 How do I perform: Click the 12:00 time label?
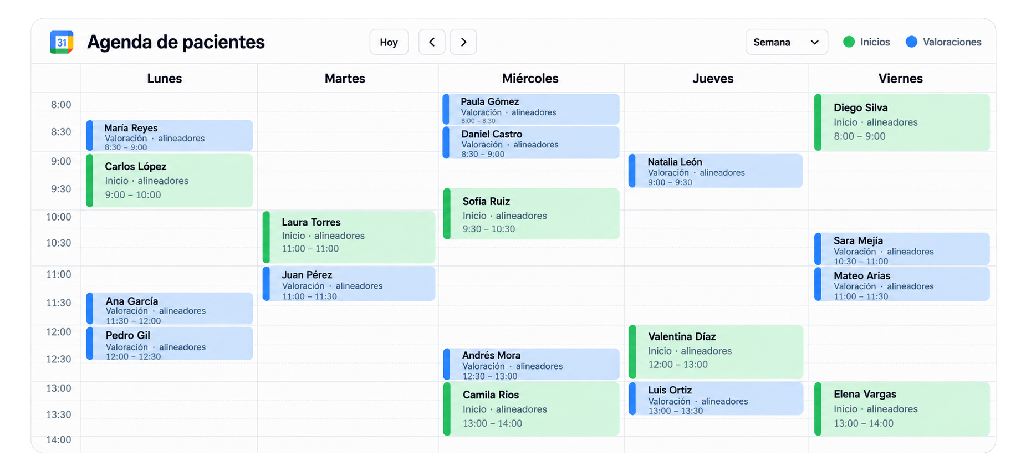pos(58,332)
